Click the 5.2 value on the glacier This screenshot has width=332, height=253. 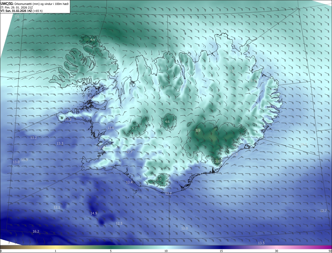(x=134, y=128)
